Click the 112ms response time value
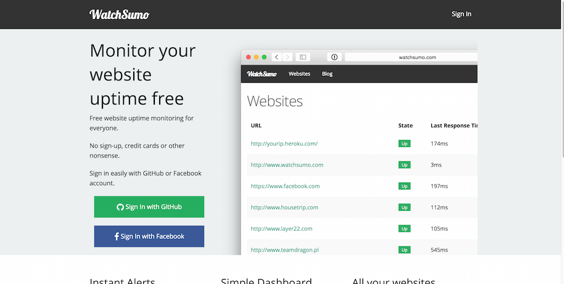 coord(439,207)
